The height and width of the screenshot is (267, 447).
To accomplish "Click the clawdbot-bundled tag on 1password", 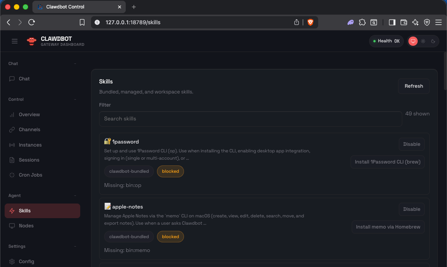I will [129, 172].
